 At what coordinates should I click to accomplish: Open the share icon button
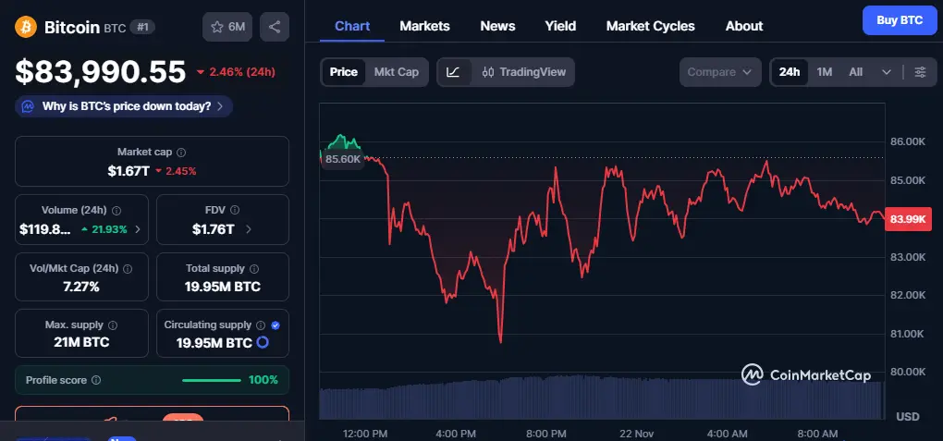tap(275, 27)
